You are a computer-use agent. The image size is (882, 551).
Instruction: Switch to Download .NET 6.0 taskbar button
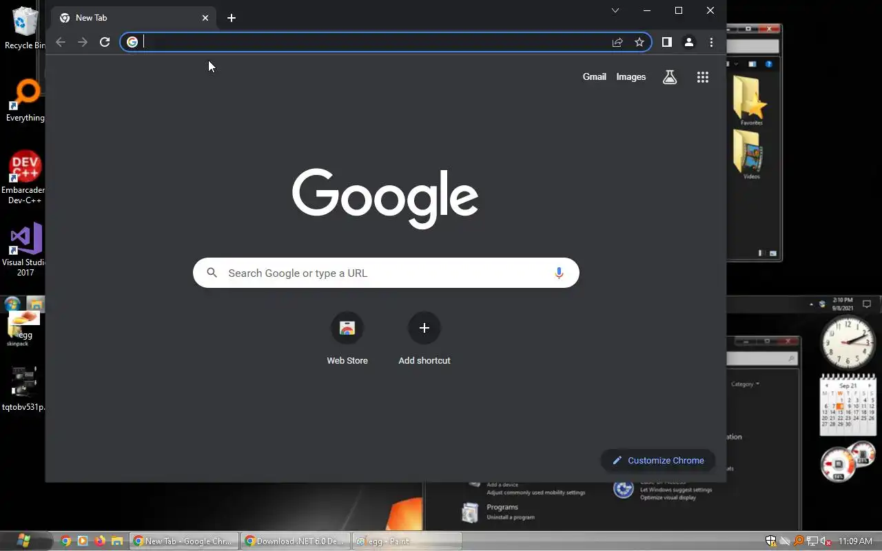click(296, 541)
